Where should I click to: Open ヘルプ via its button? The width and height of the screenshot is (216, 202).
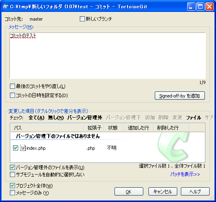195,191
